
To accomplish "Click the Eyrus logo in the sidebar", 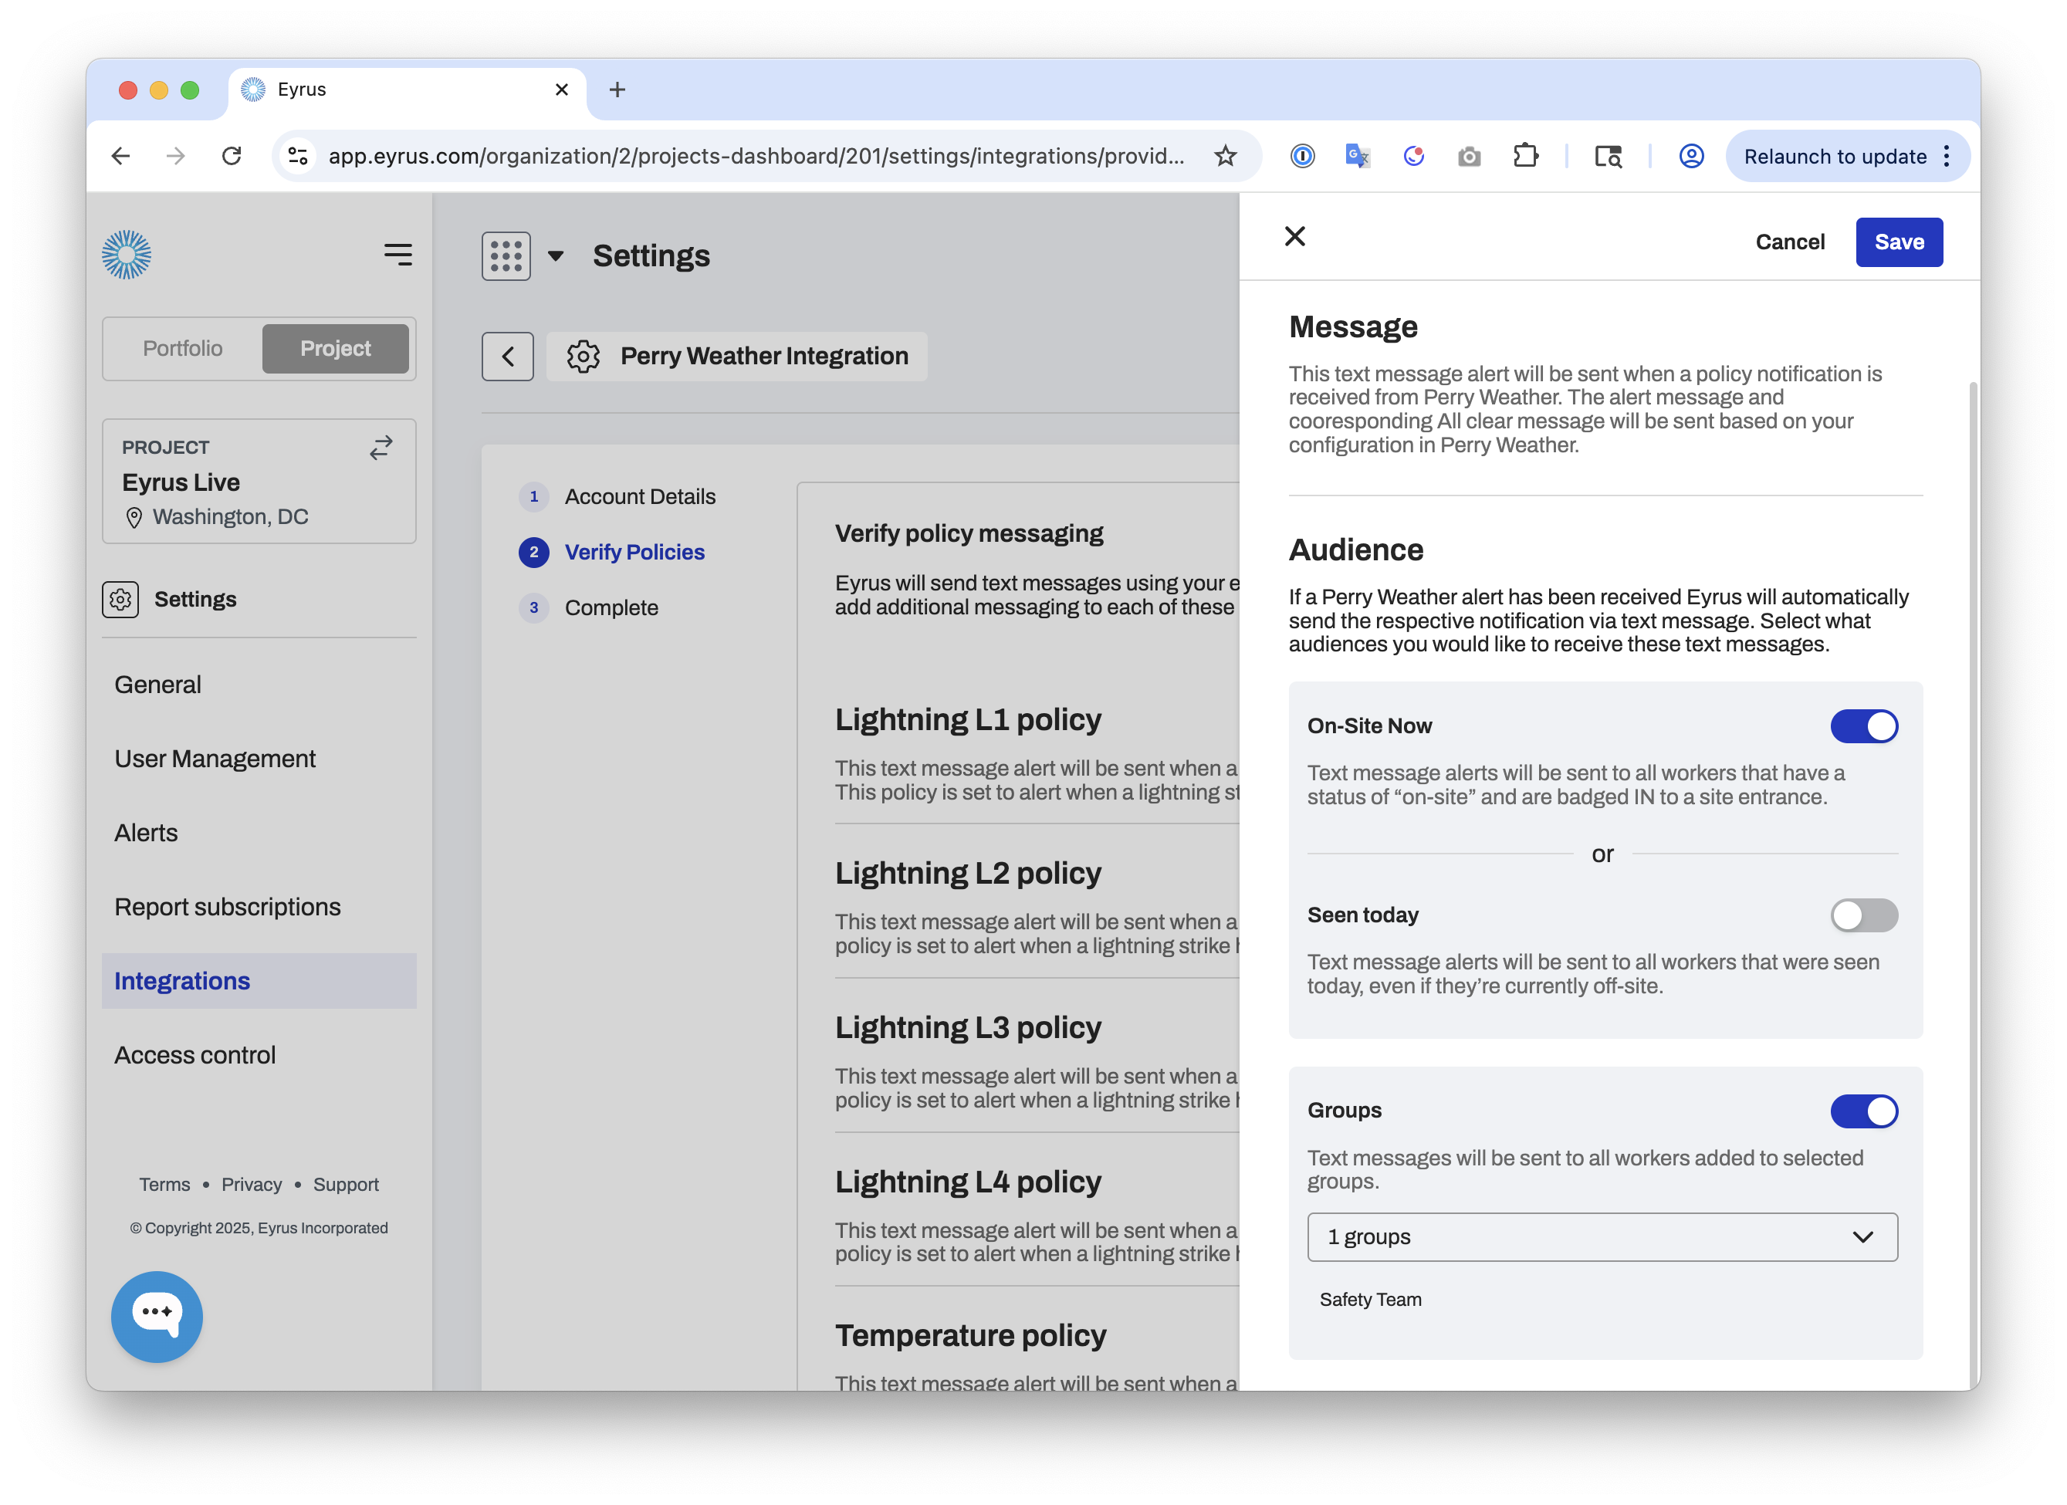I will click(x=127, y=255).
